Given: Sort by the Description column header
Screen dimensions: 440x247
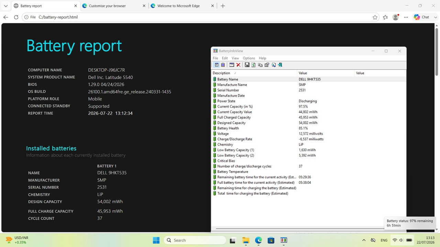Looking at the screenshot, I should point(254,73).
